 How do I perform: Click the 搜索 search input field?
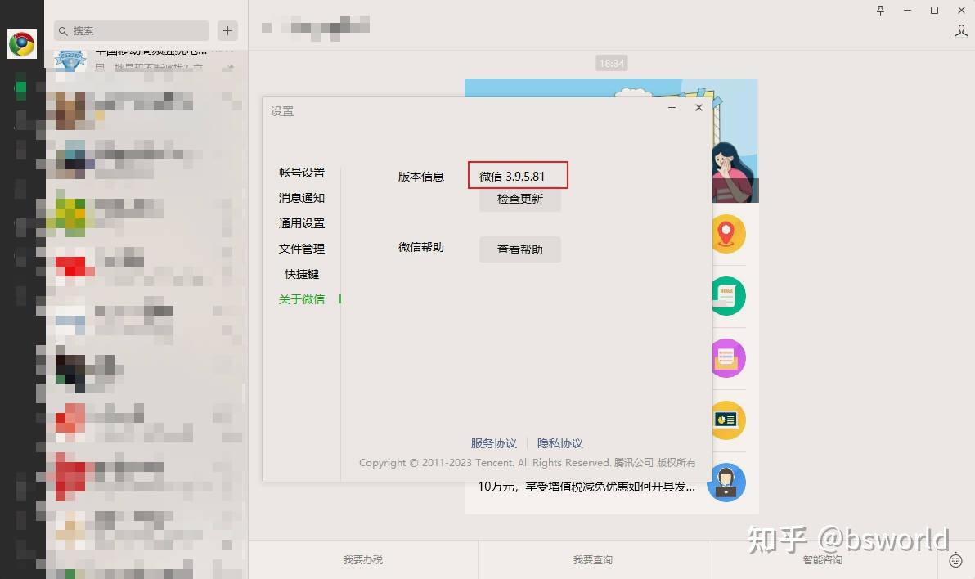click(x=131, y=30)
